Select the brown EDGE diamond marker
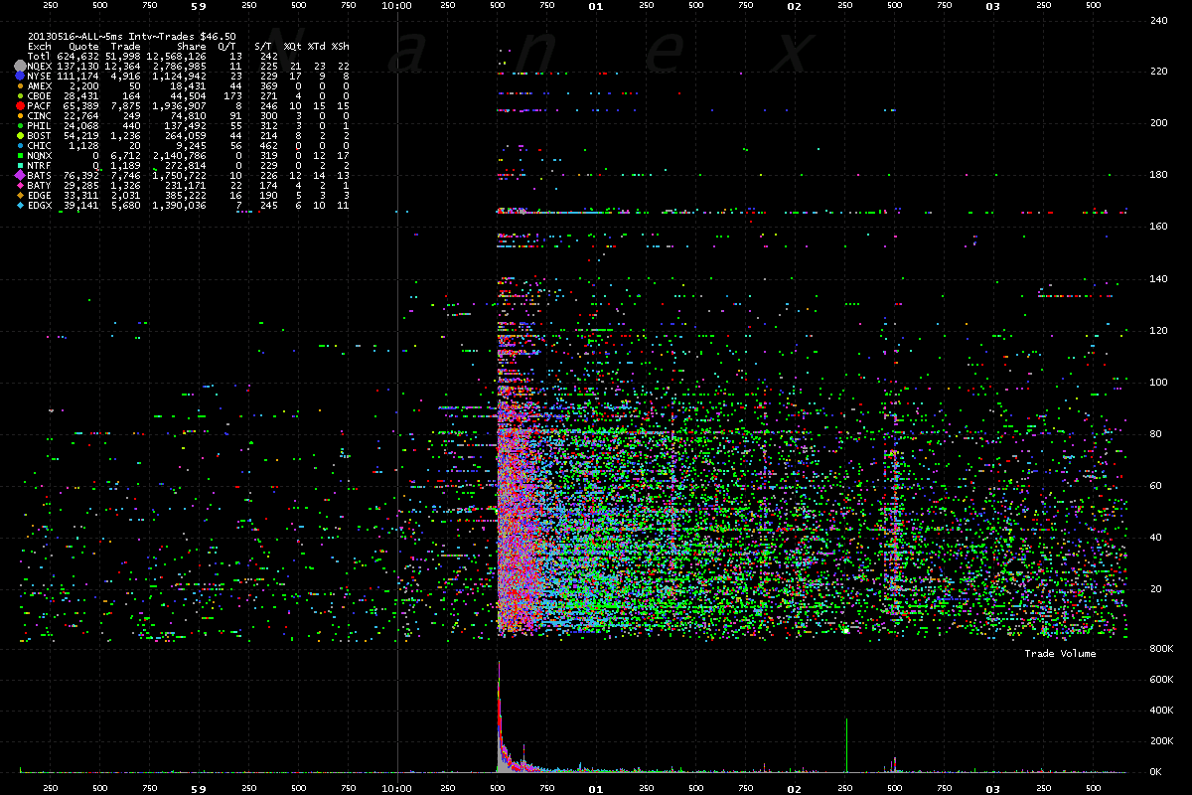This screenshot has width=1192, height=795. 20,195
